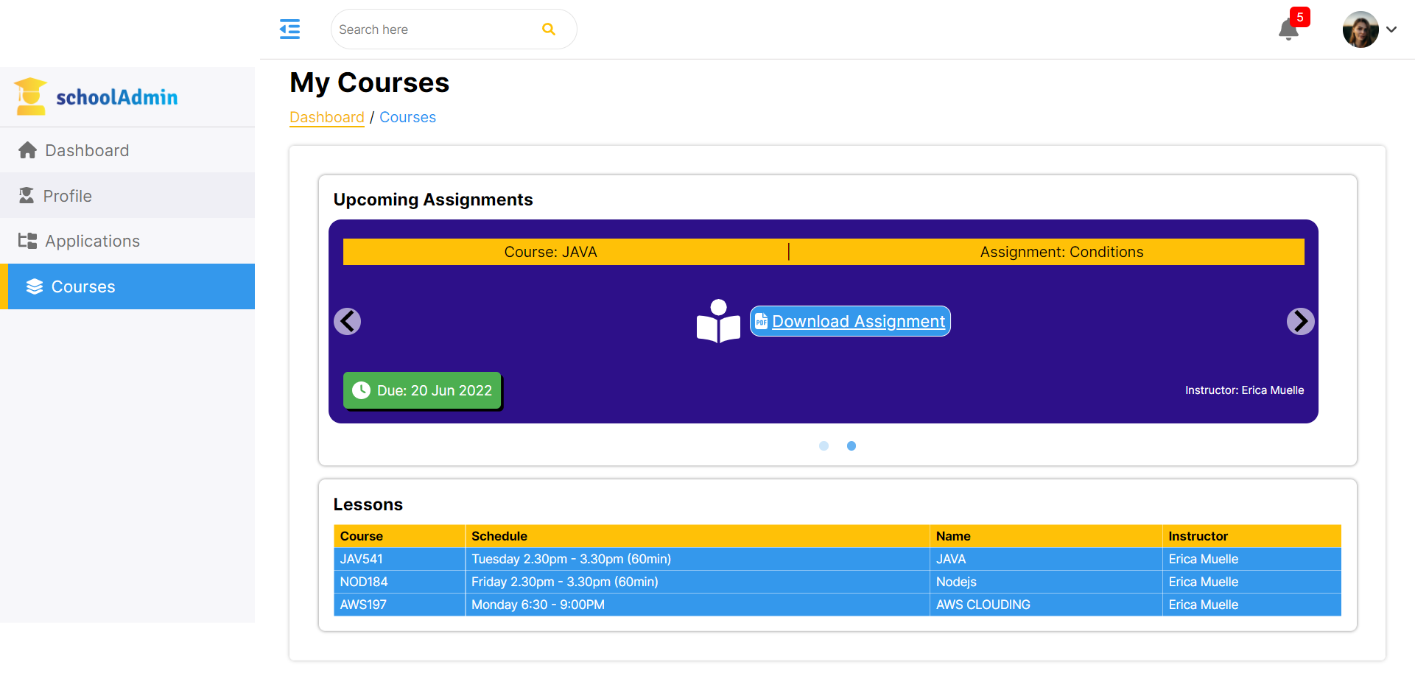1415x690 pixels.
Task: Click the search magnifier icon
Action: pyautogui.click(x=549, y=29)
